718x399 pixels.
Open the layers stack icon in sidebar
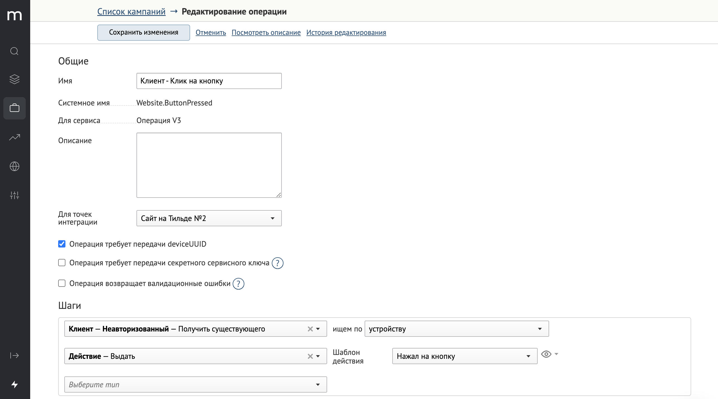[x=15, y=79]
